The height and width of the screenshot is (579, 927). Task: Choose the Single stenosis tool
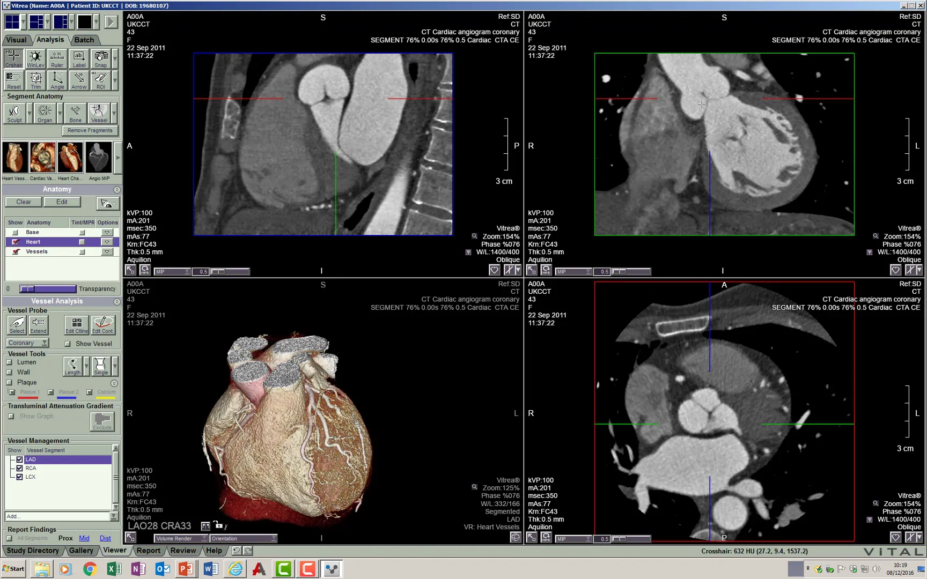(x=101, y=366)
